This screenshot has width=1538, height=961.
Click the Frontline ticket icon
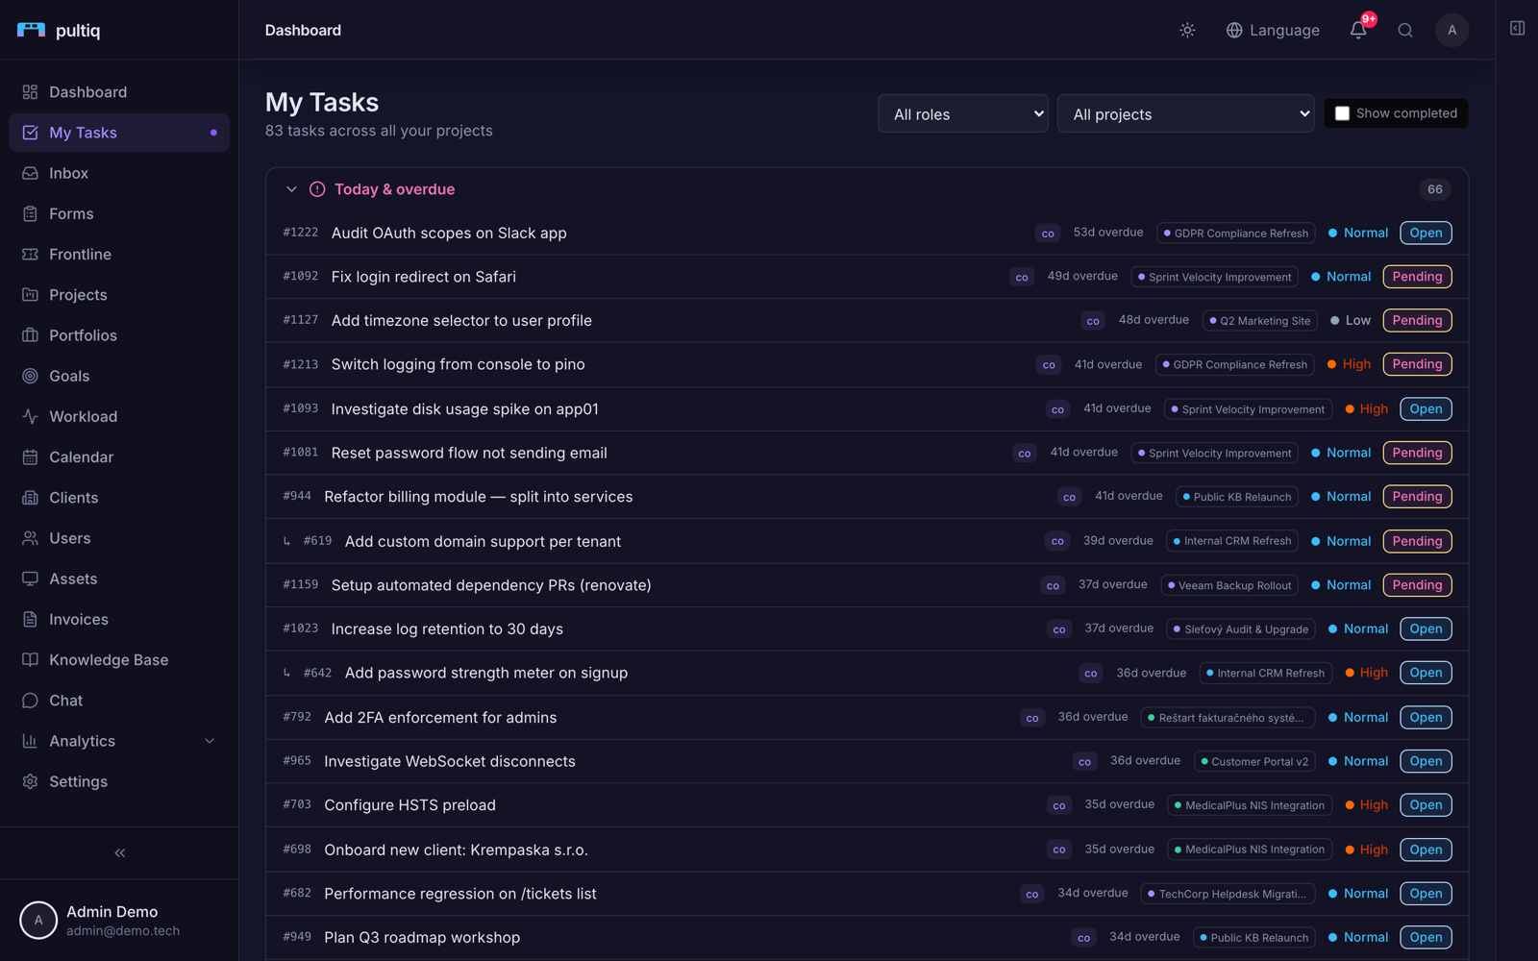(x=30, y=255)
